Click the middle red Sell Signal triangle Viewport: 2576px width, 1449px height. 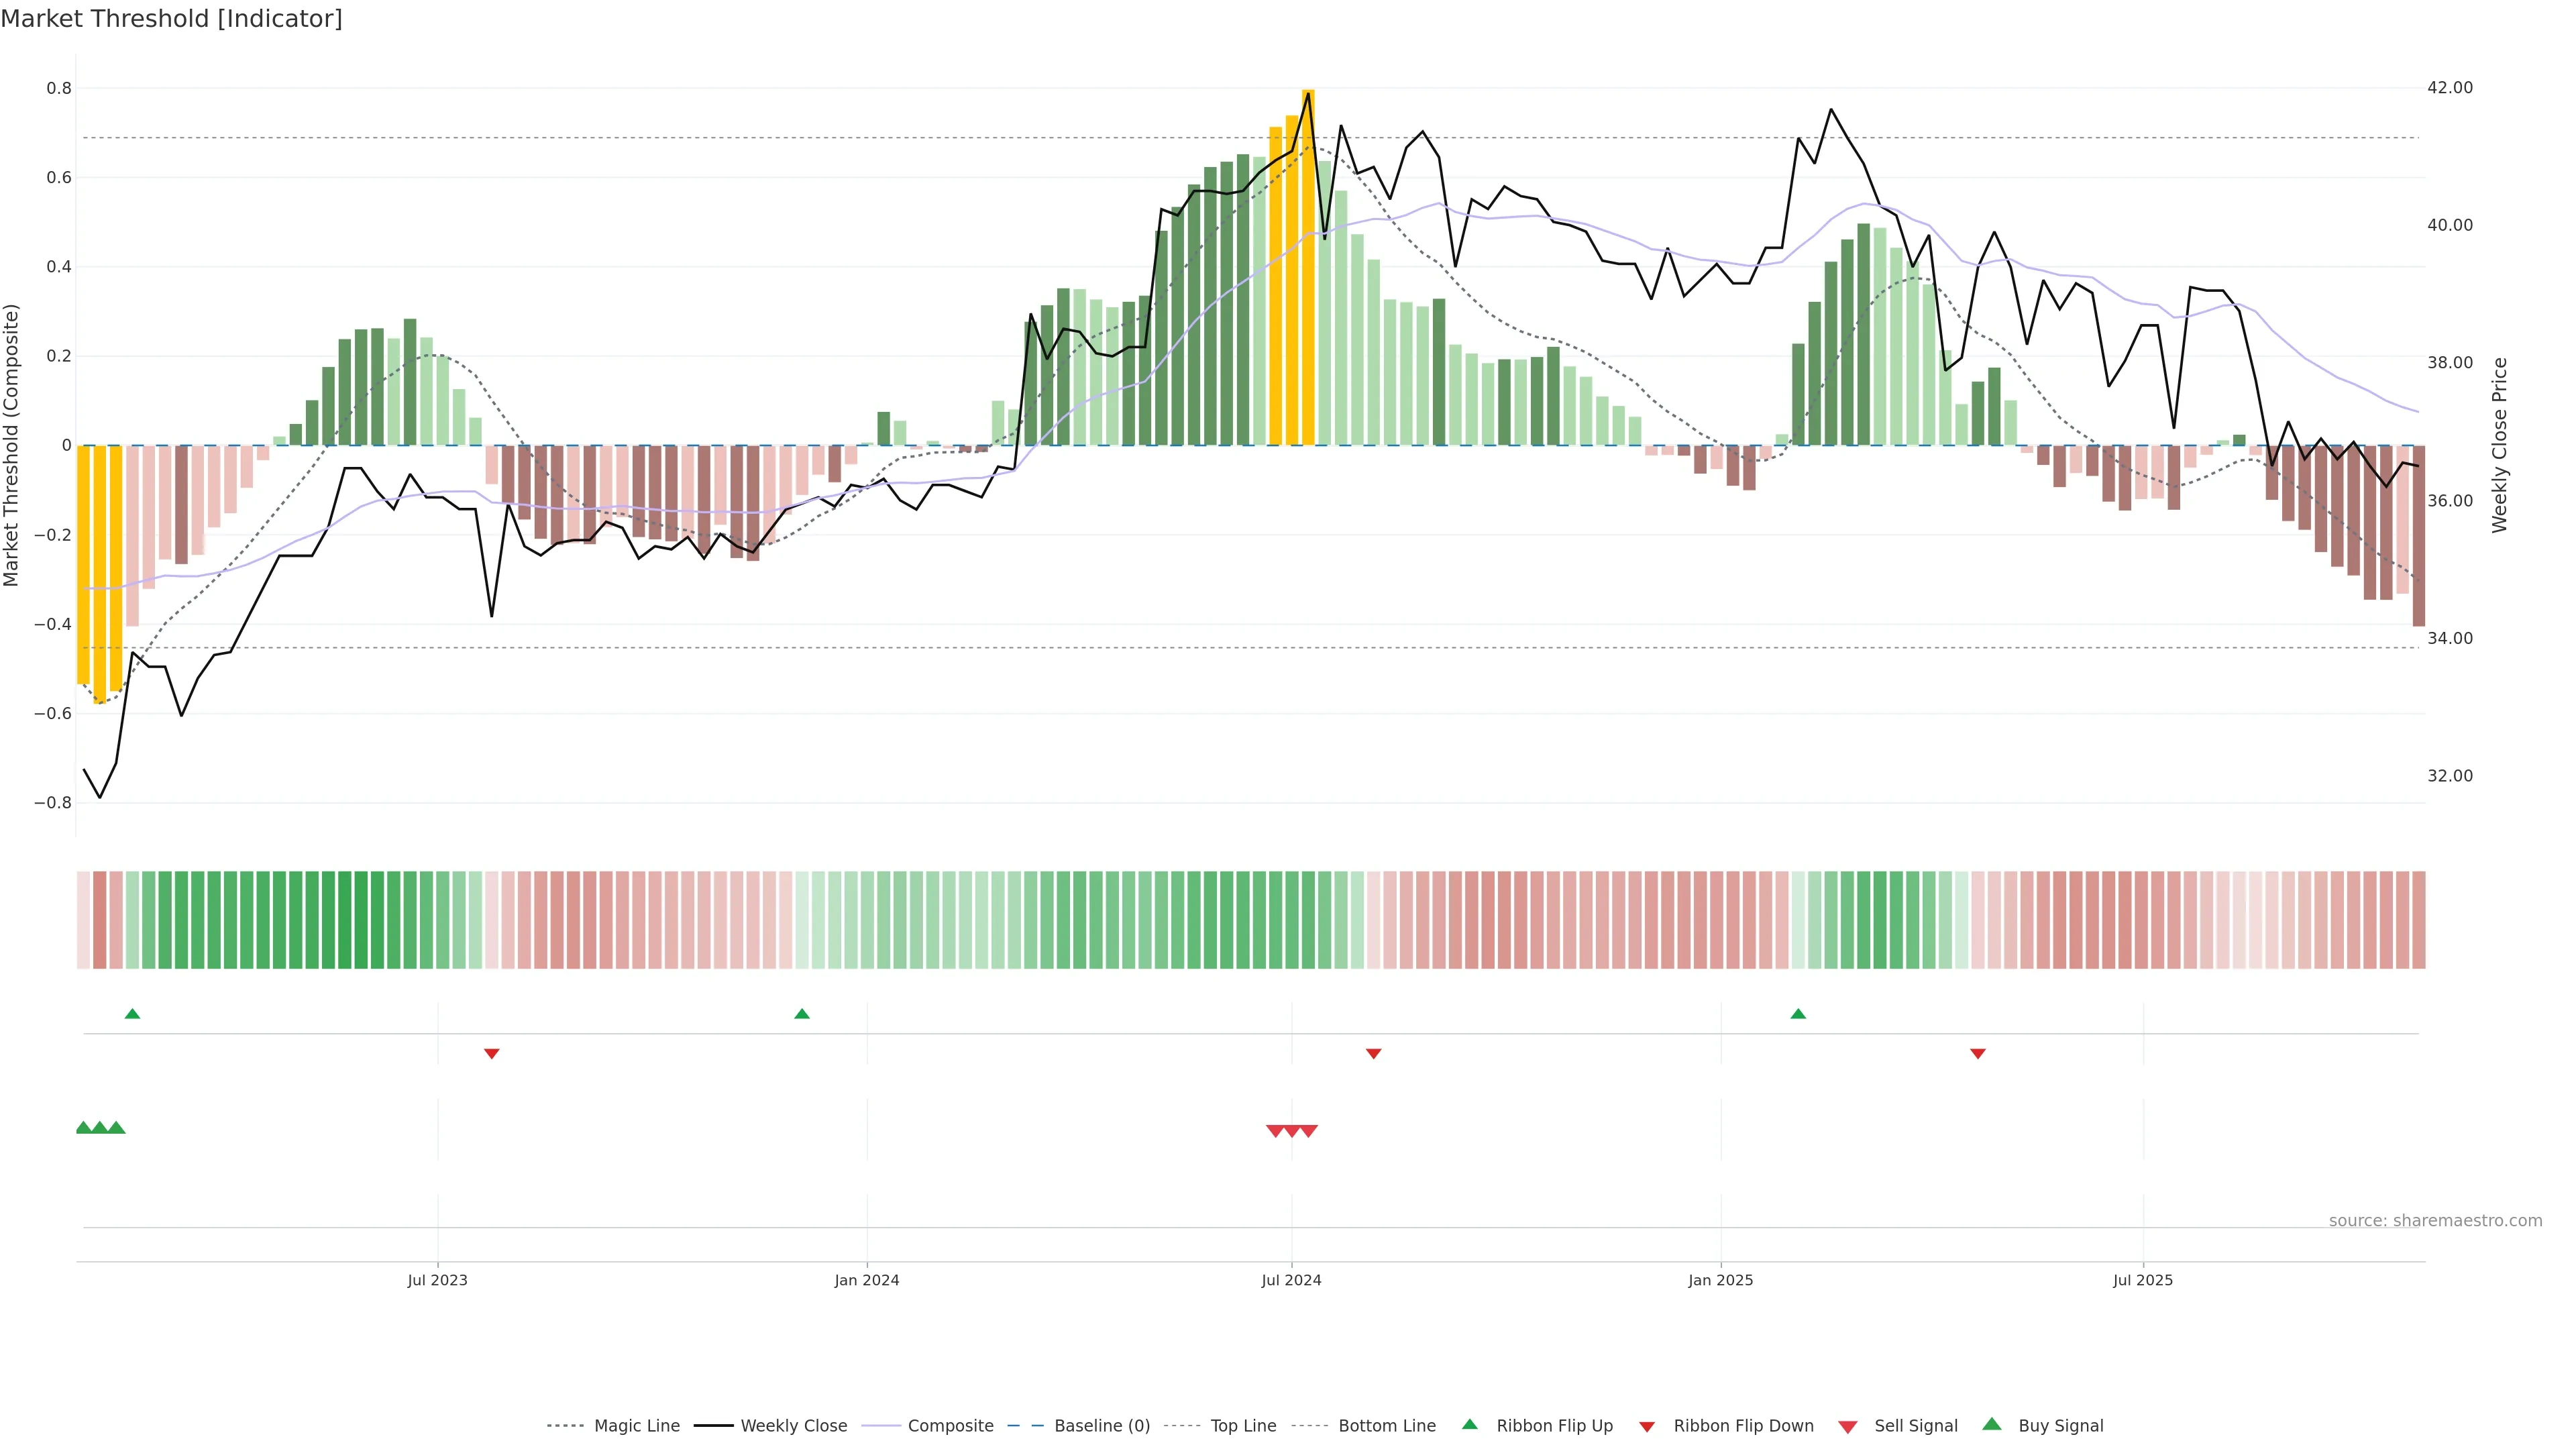1291,1131
